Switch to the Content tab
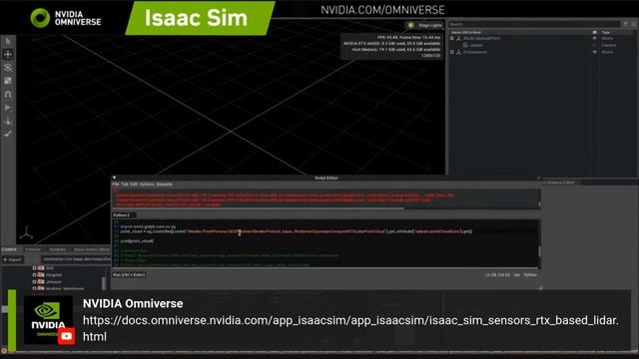Image resolution: width=639 pixels, height=359 pixels. pyautogui.click(x=9, y=249)
